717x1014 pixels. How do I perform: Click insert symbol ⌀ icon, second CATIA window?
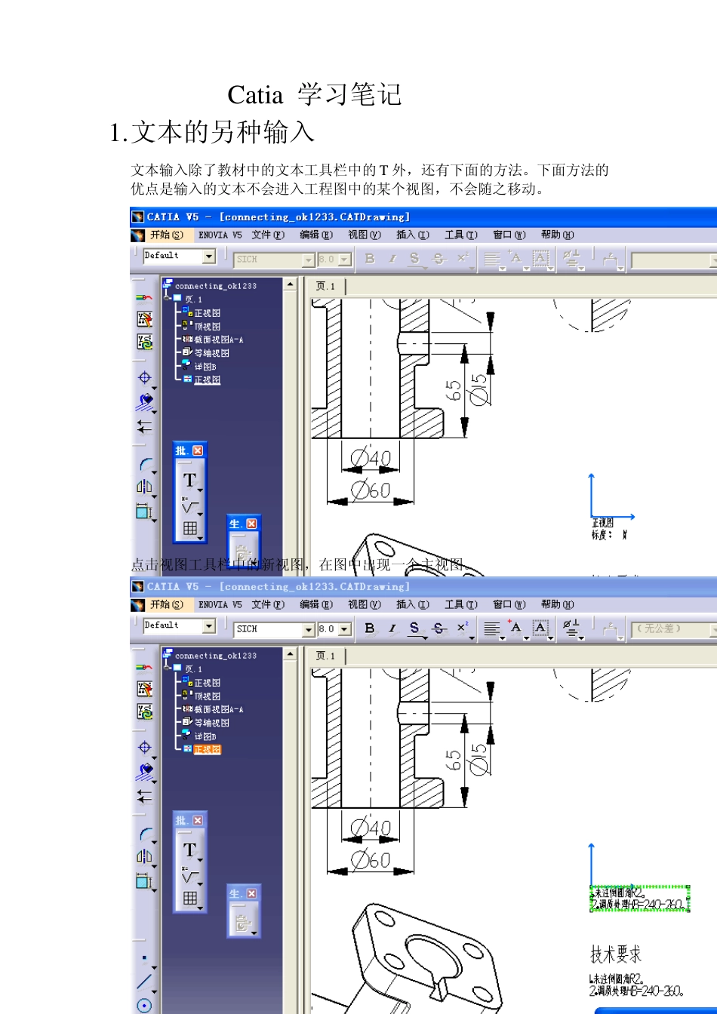pos(571,628)
